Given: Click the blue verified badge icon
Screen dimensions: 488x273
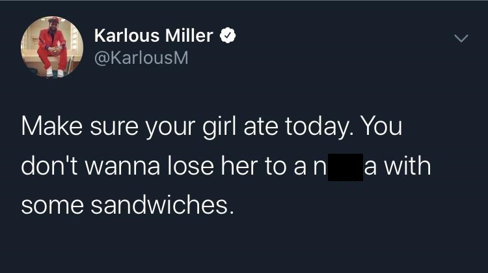Looking at the screenshot, I should (227, 36).
